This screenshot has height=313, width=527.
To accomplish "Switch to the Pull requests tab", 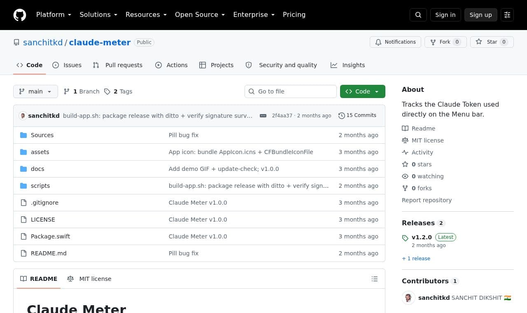I will pyautogui.click(x=118, y=65).
